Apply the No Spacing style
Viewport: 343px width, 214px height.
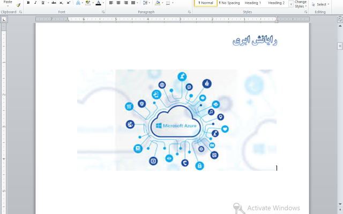(x=229, y=3)
